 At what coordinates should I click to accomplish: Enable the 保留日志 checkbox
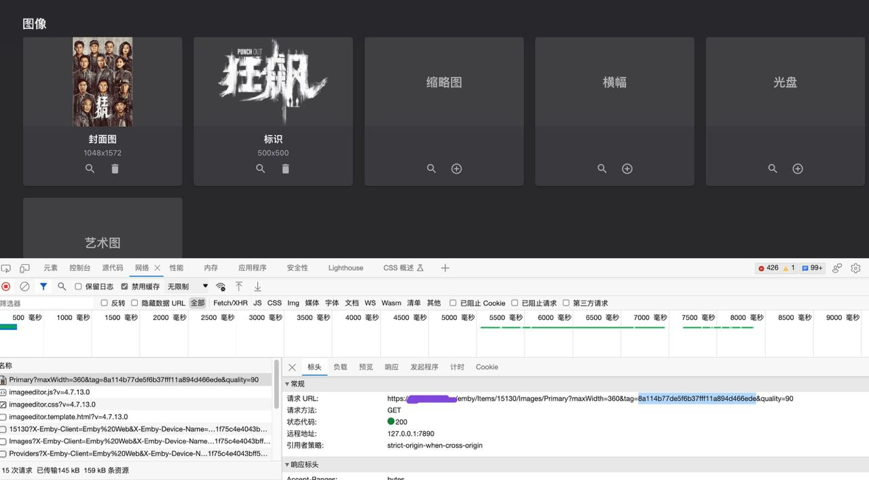pyautogui.click(x=78, y=287)
